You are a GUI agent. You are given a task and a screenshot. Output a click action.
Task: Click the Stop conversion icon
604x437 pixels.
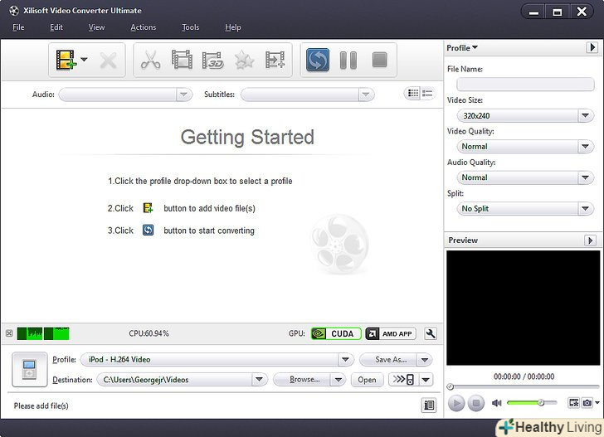click(x=379, y=60)
